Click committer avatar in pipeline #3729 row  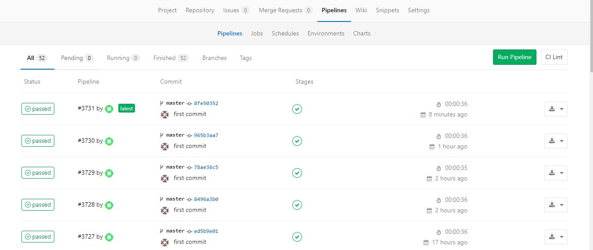(165, 179)
